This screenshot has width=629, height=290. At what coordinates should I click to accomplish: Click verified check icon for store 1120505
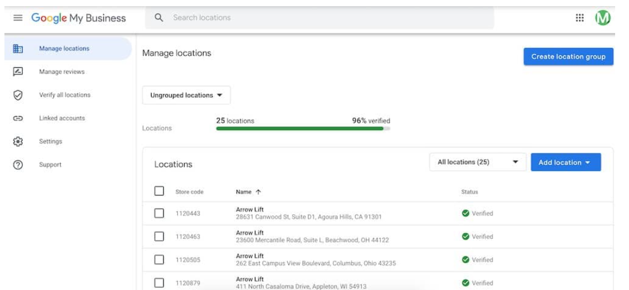click(465, 260)
